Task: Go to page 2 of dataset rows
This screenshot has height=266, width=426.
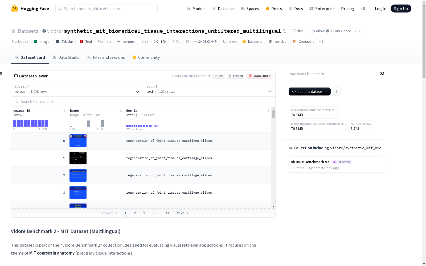Action: pos(135,213)
